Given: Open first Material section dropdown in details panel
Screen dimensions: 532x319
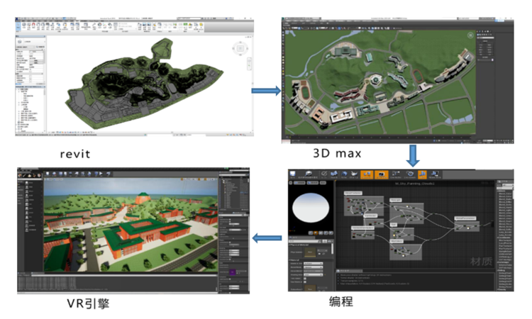Looking at the screenshot, I should pos(313,264).
